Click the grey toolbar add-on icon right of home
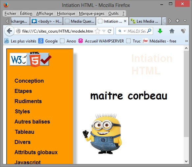This screenshot has width=192, height=167. point(183,31)
